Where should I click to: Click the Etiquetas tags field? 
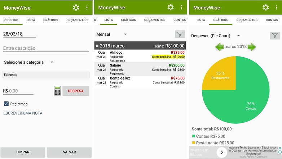tap(46, 75)
